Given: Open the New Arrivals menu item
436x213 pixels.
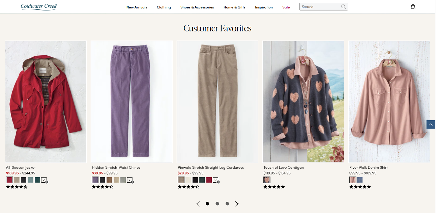Looking at the screenshot, I should 137,7.
